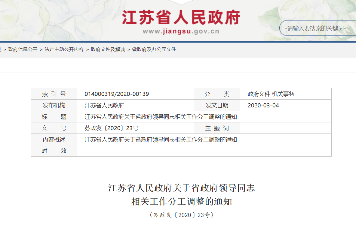Click the search keyword input field

[x=317, y=28]
